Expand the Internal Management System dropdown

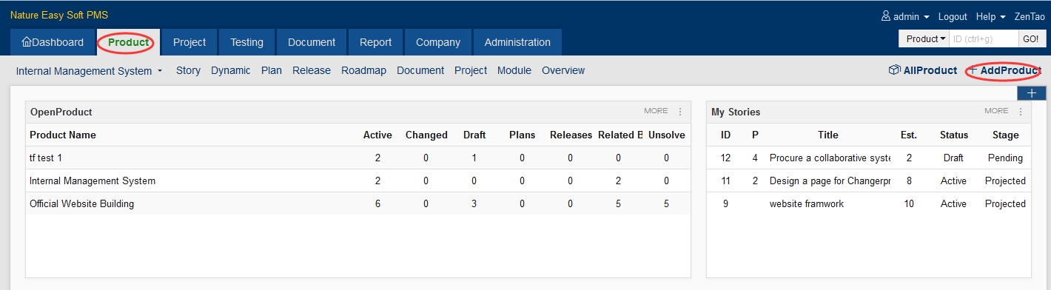[90, 71]
